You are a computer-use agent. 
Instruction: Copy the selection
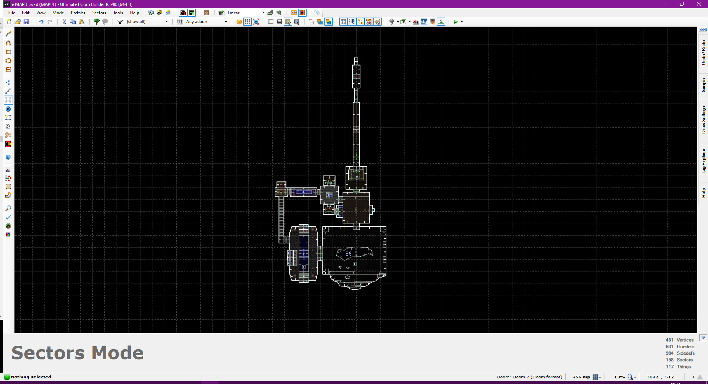pos(73,22)
